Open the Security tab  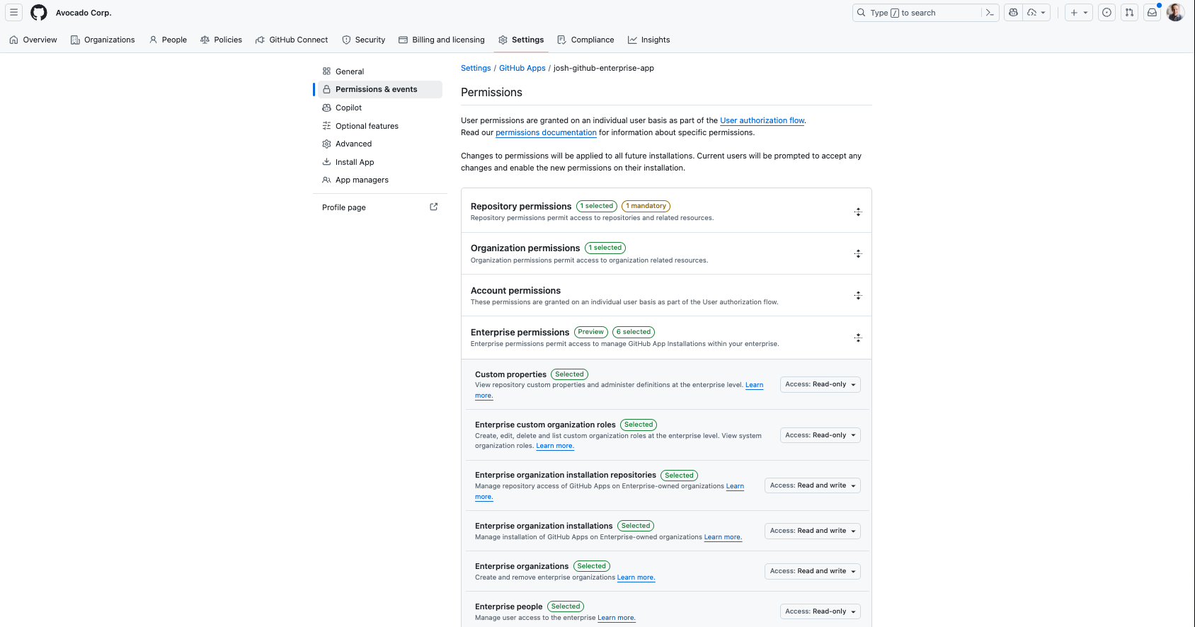pyautogui.click(x=364, y=40)
